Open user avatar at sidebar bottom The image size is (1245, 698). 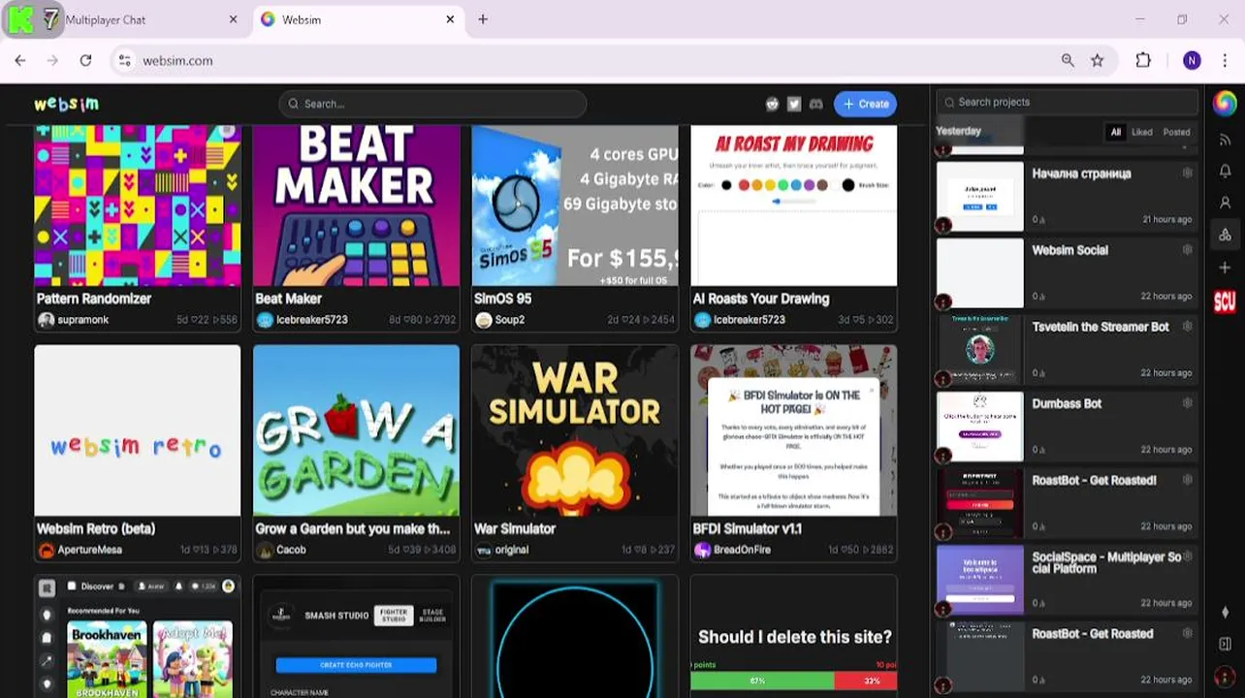tap(1225, 676)
